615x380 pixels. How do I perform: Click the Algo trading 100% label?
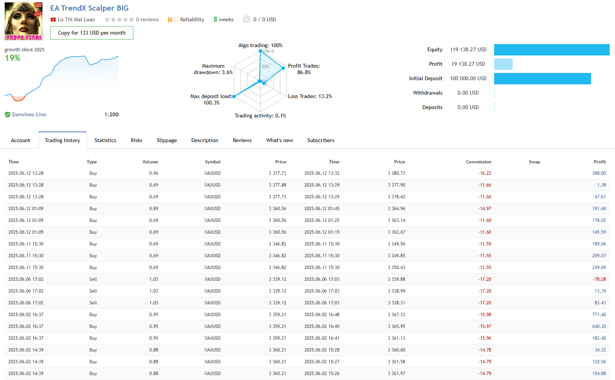(260, 46)
